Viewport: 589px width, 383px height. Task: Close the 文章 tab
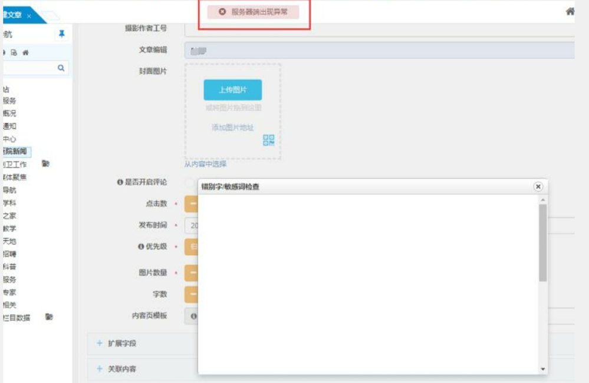click(x=29, y=15)
